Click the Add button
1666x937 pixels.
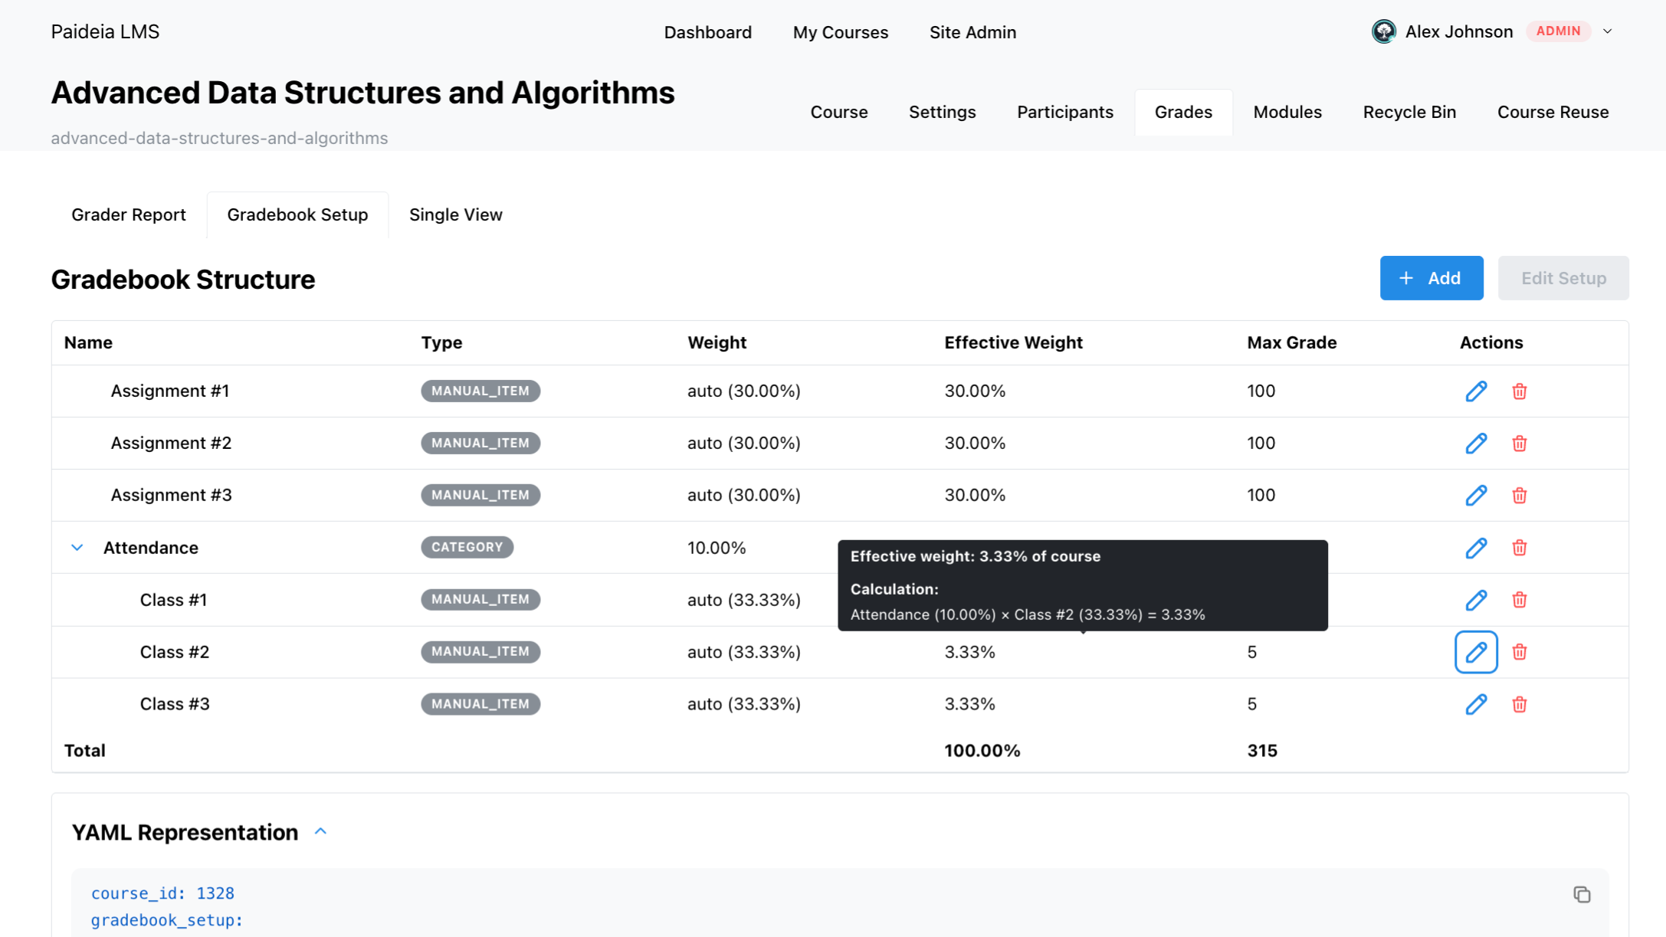point(1431,278)
